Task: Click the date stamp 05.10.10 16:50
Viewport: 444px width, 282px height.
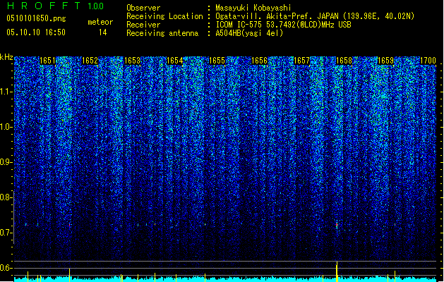Action: pyautogui.click(x=36, y=32)
